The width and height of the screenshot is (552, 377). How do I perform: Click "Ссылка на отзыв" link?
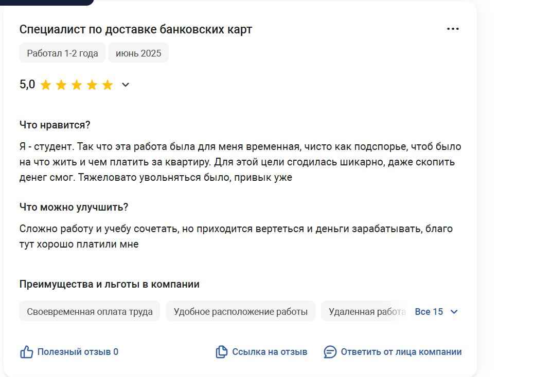[x=270, y=352]
